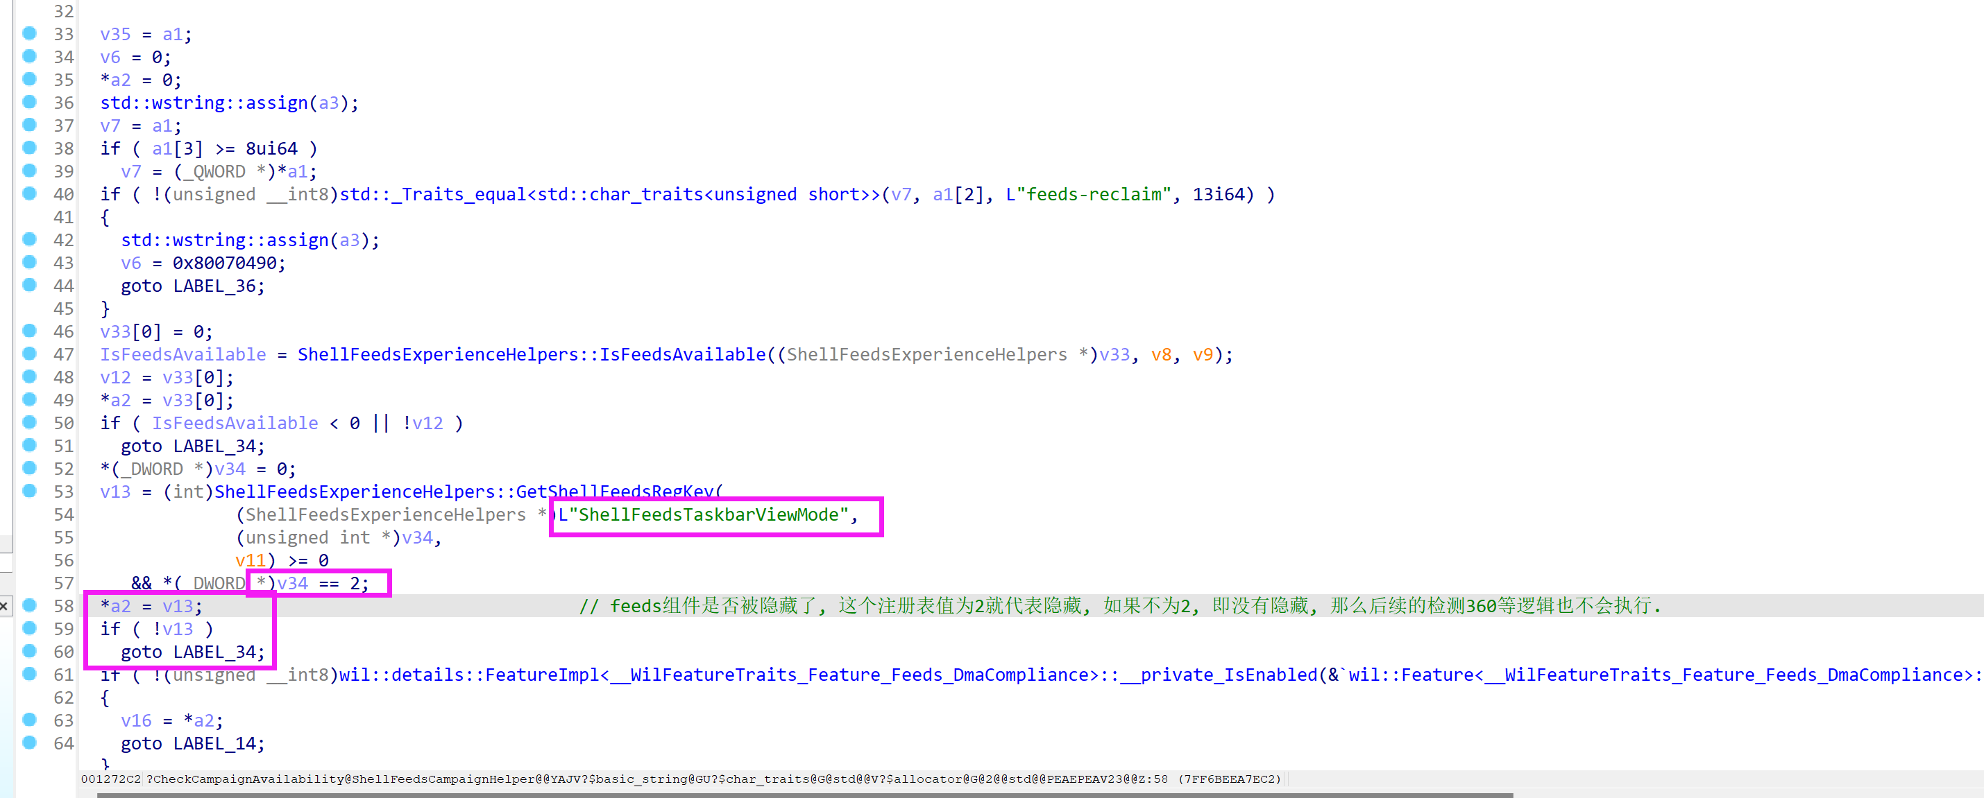1984x798 pixels.
Task: Toggle breakpoint dot on line 58
Action: [29, 605]
